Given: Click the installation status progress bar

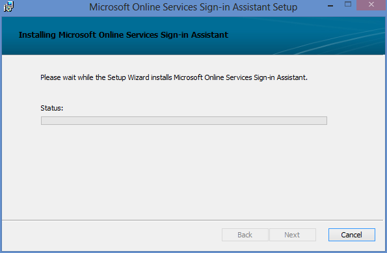Looking at the screenshot, I should click(x=184, y=121).
